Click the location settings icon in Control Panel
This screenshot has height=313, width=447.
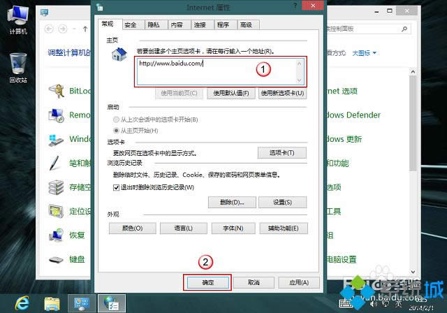[x=56, y=211]
